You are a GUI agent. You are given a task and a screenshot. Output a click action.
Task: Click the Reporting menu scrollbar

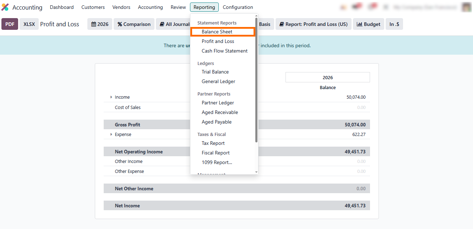[256, 89]
